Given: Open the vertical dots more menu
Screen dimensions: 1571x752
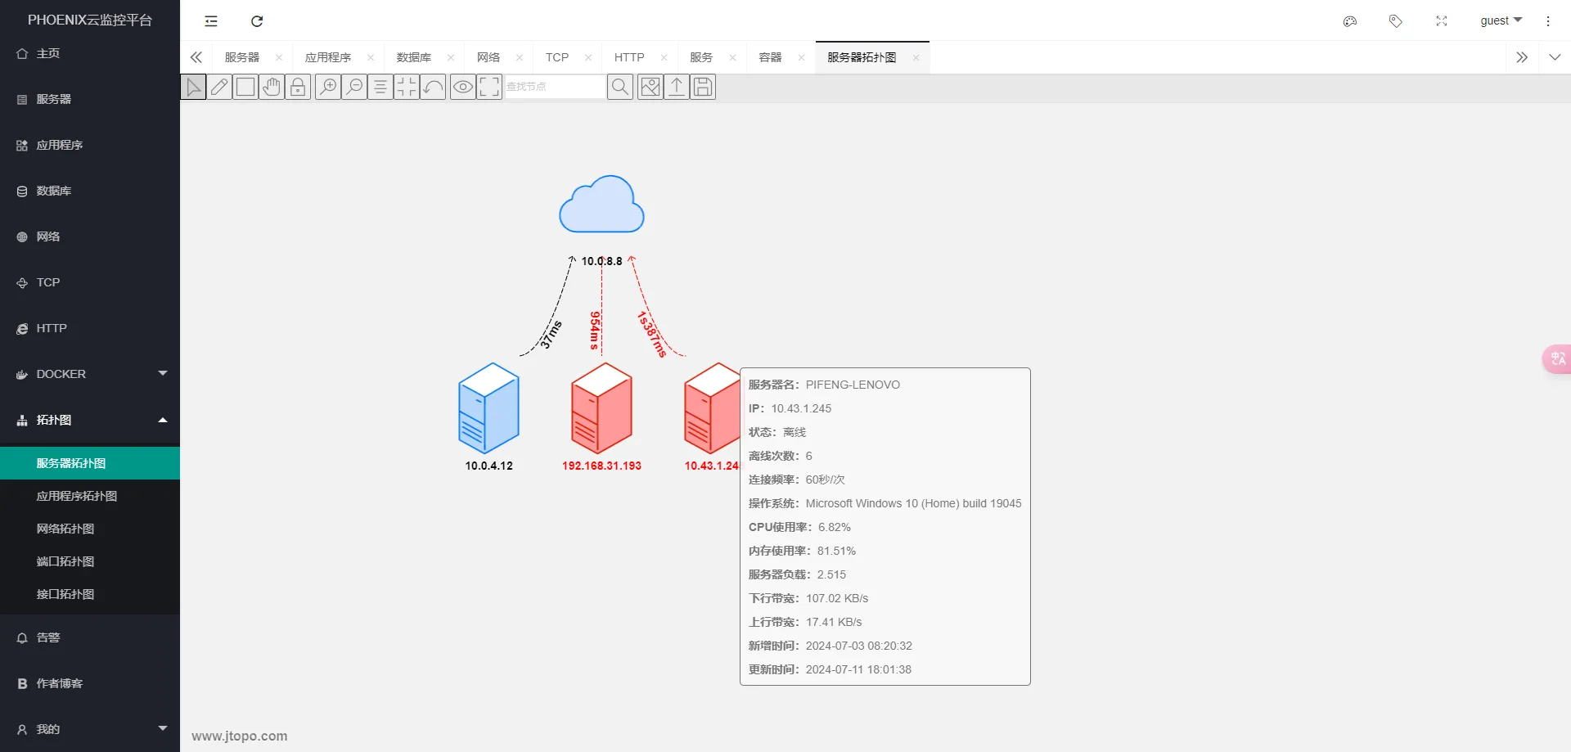Looking at the screenshot, I should click(x=1548, y=21).
